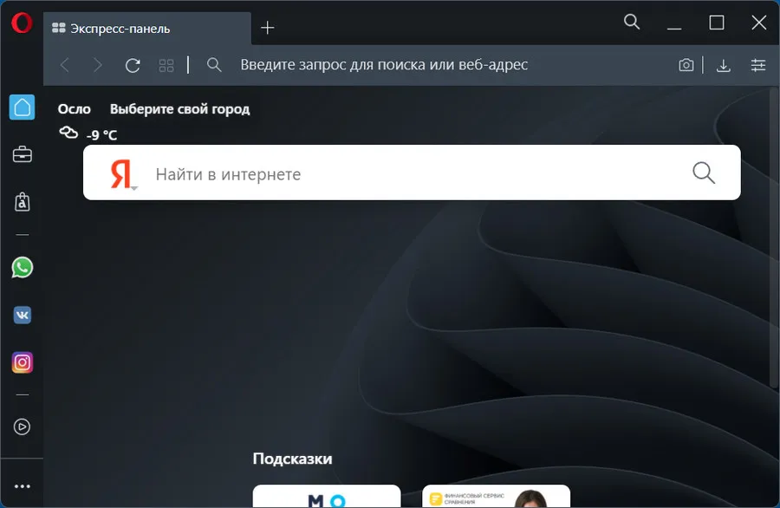Open Instagram panel in sidebar
This screenshot has height=508, width=780.
[22, 362]
